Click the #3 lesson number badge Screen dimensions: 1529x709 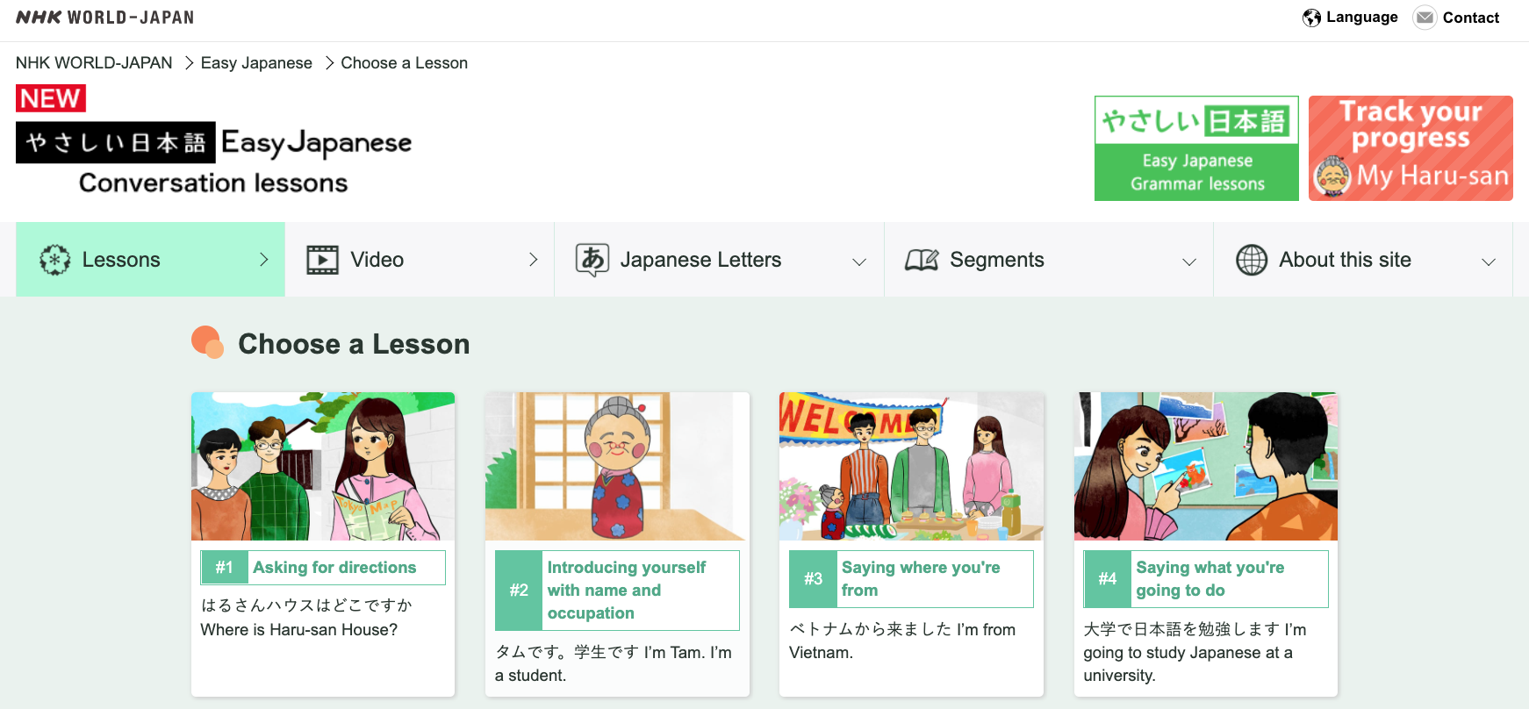pyautogui.click(x=813, y=579)
